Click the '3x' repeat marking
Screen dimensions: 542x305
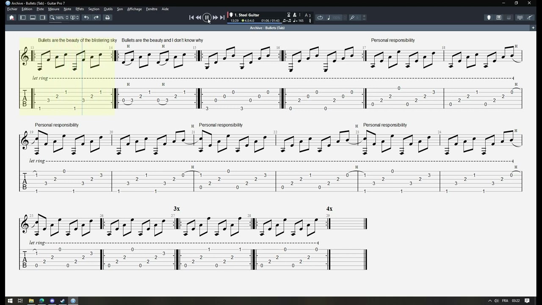pos(177,209)
